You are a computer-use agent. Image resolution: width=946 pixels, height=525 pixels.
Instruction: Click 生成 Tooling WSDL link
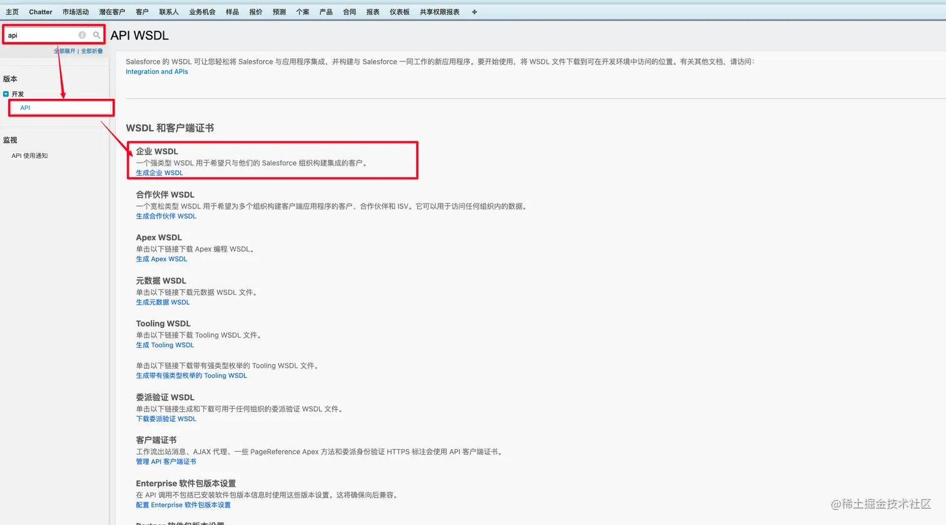point(165,345)
